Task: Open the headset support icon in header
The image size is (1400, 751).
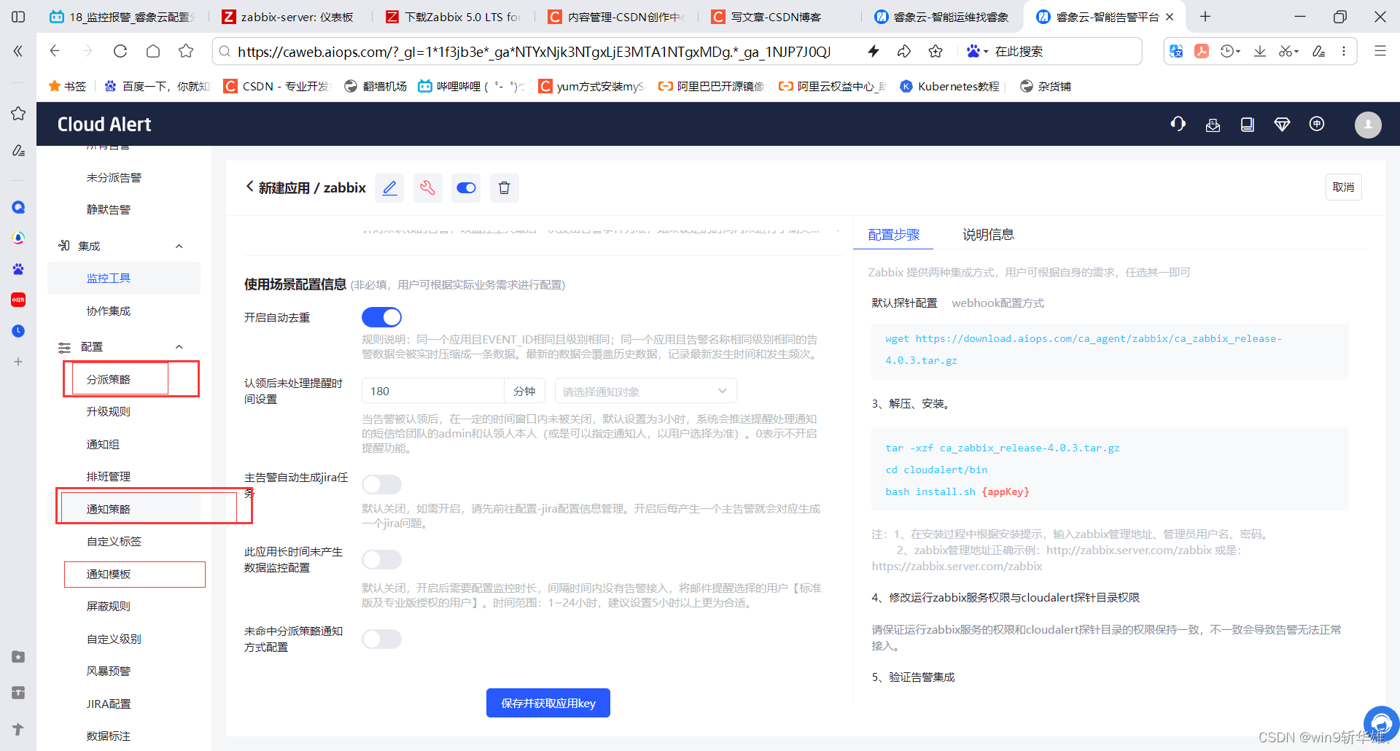Action: (x=1178, y=124)
